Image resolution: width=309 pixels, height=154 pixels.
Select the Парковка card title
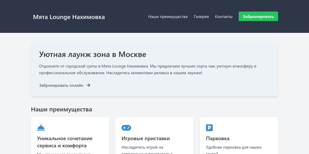tap(218, 138)
